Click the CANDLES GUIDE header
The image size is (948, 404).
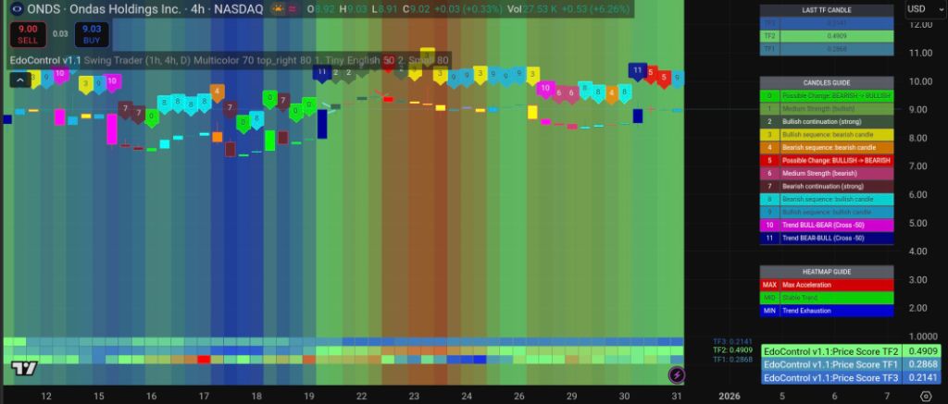tap(827, 82)
